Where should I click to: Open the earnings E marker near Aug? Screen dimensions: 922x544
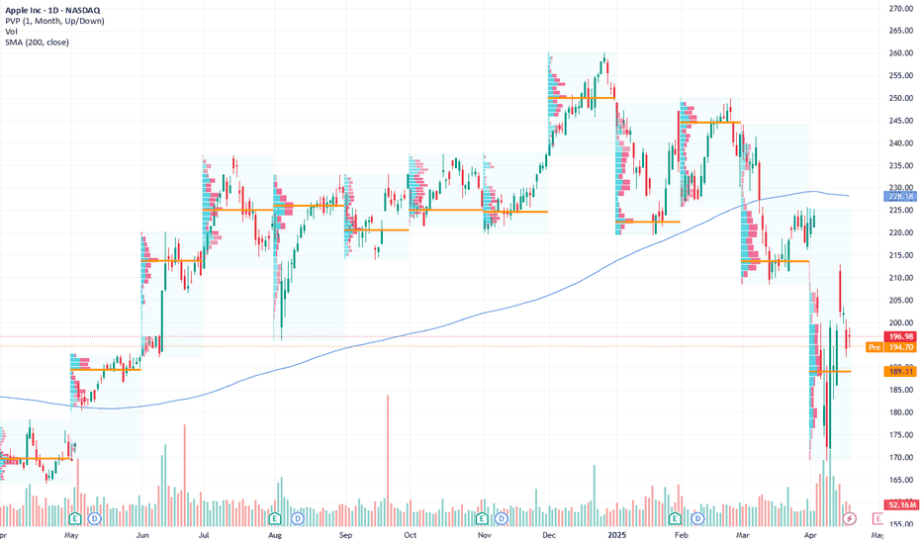[275, 518]
